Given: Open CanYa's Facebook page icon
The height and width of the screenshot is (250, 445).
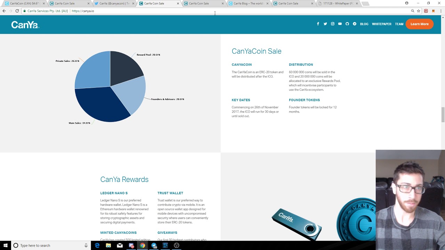Looking at the screenshot, I should coord(318,24).
